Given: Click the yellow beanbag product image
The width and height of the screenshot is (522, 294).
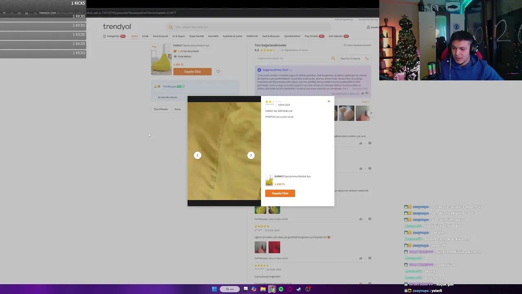Looking at the screenshot, I should [x=161, y=60].
